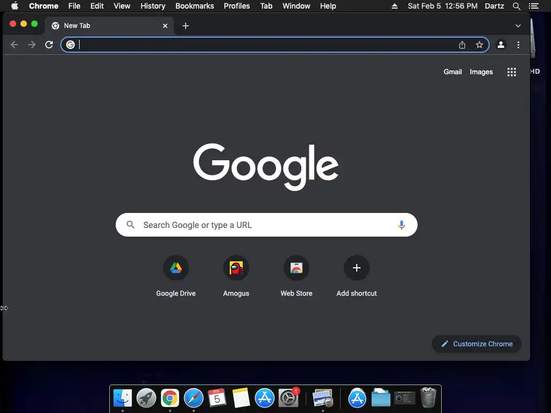
Task: Open the Dartz user menu
Action: coord(495,6)
